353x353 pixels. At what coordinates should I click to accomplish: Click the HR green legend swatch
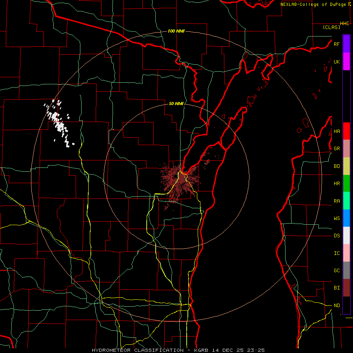(x=346, y=184)
